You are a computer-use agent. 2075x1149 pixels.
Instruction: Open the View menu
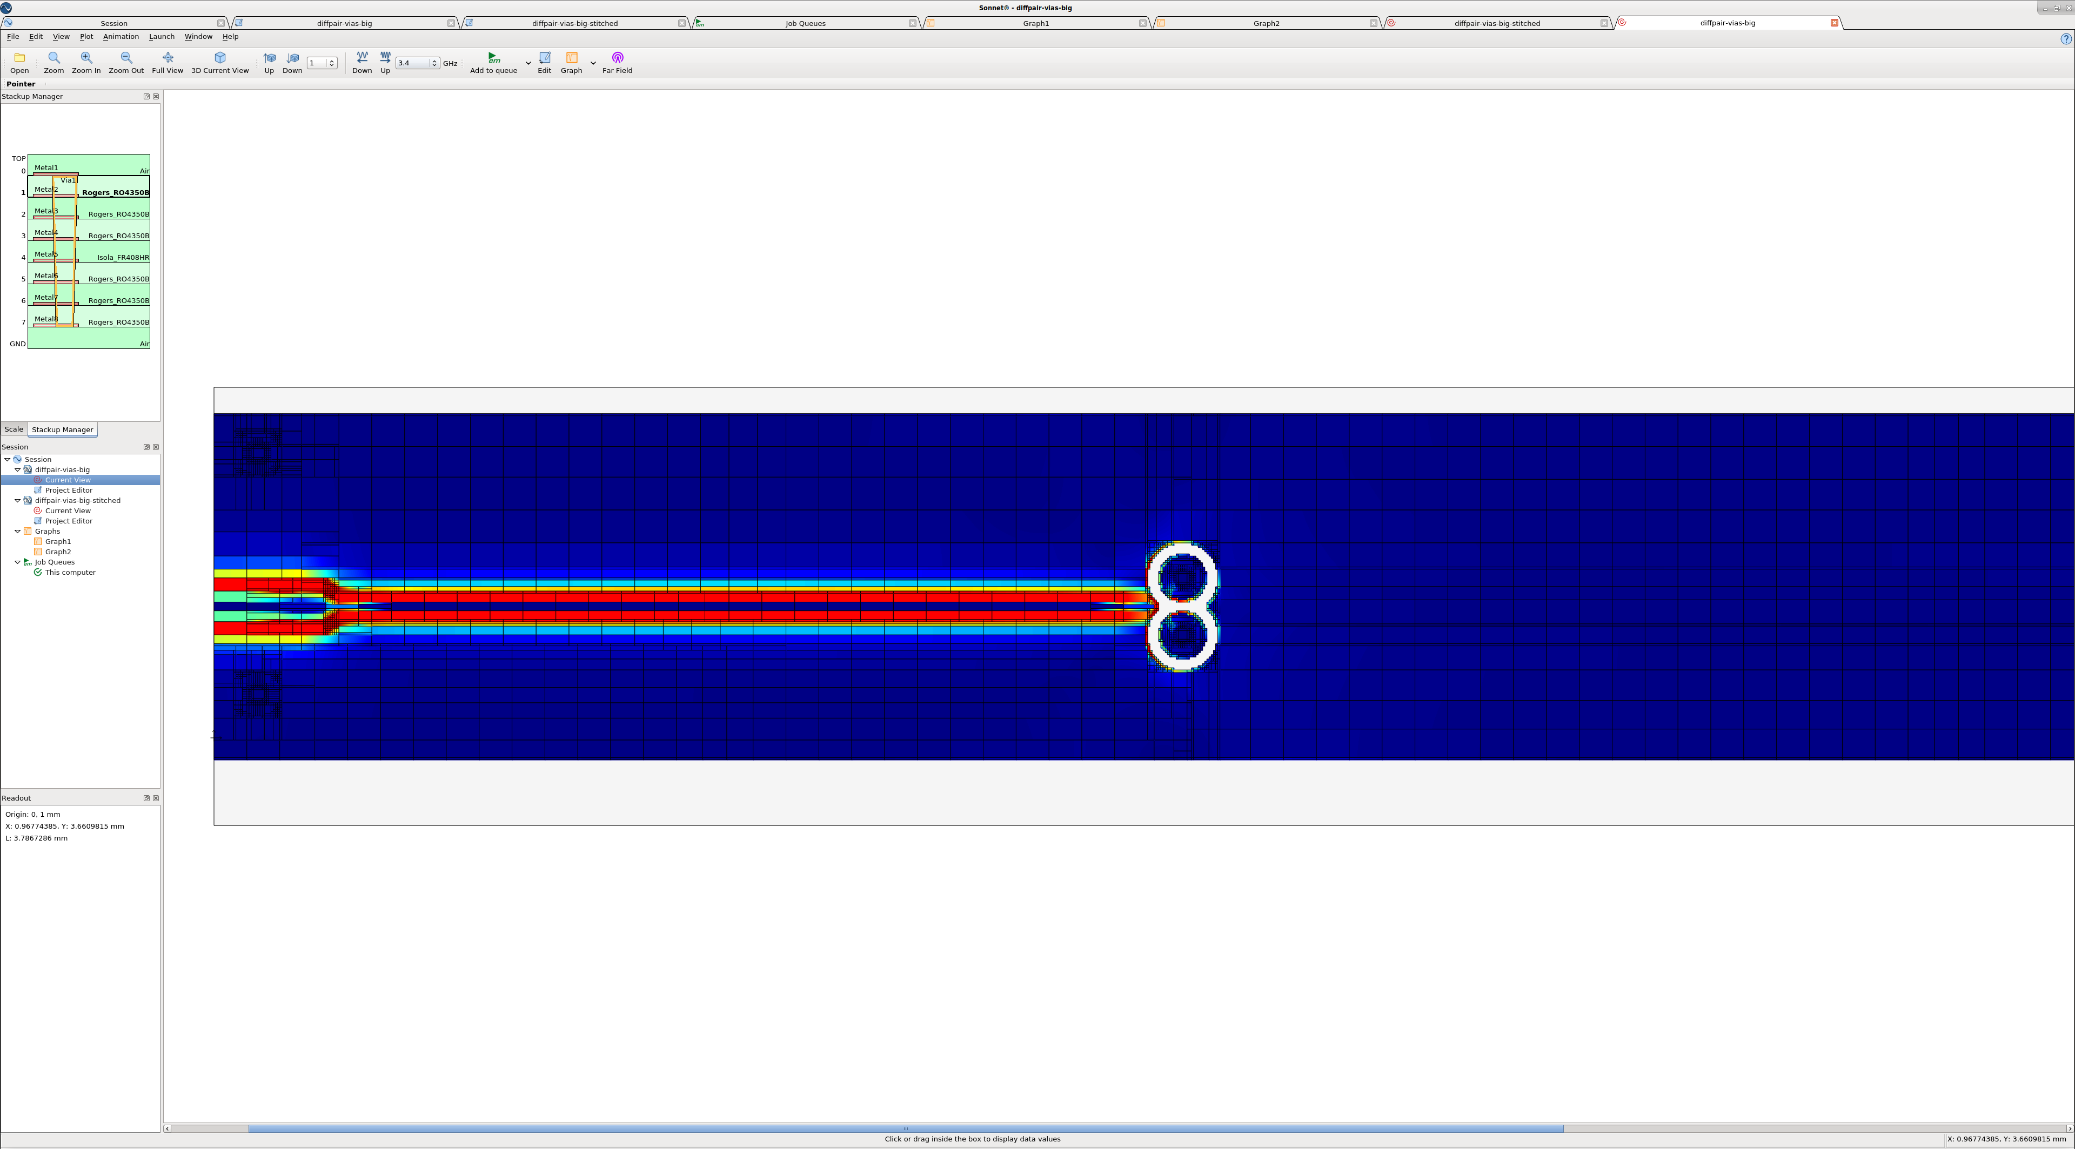pos(61,36)
